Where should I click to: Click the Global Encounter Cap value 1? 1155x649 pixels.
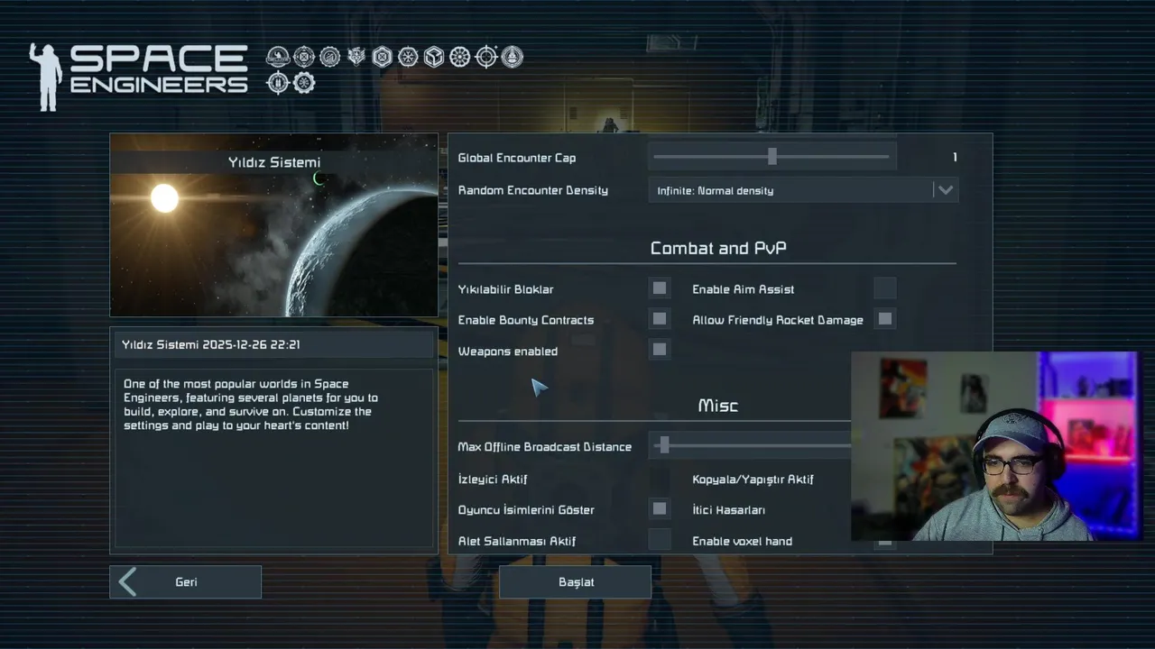pos(955,158)
